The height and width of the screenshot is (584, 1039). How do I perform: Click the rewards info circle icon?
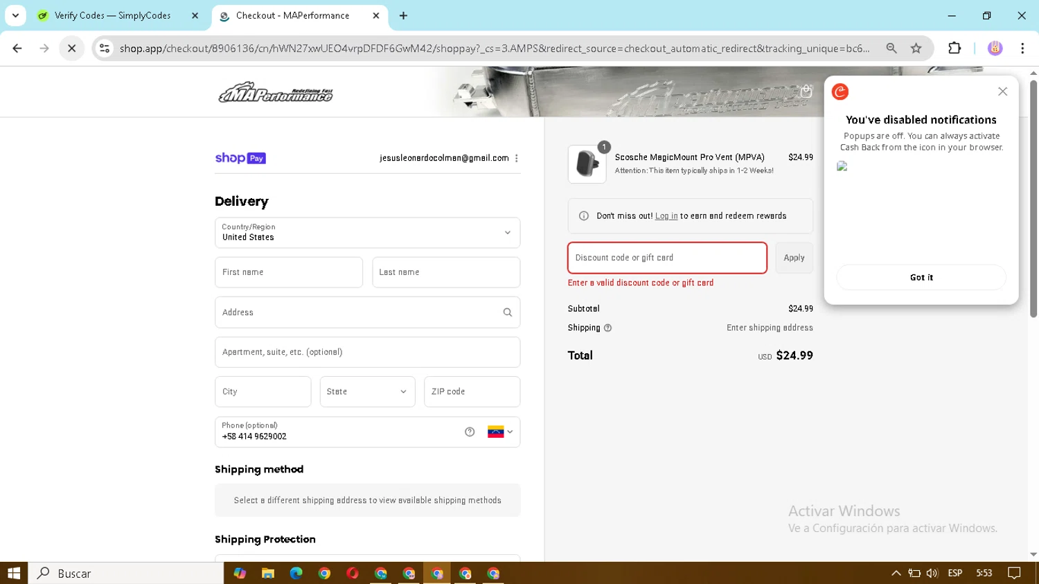tap(584, 216)
